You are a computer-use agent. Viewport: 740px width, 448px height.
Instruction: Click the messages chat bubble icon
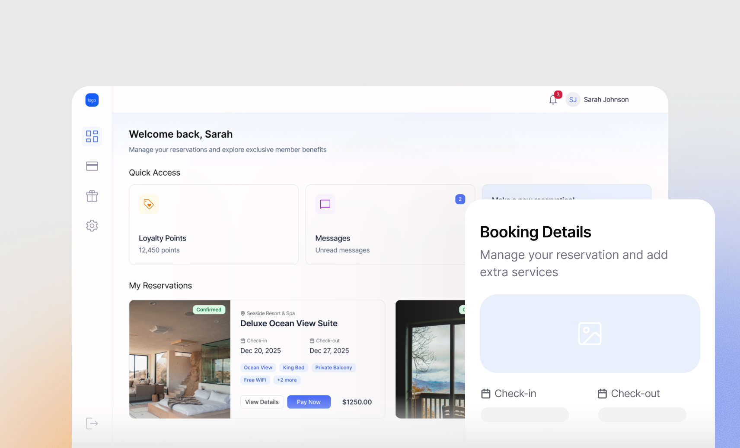tap(325, 204)
